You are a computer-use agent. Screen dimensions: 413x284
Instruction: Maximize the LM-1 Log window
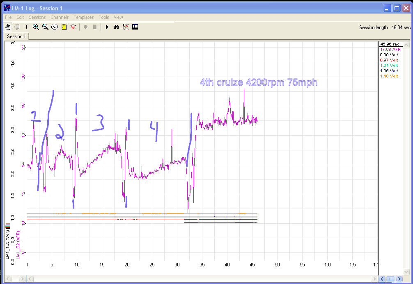tap(397, 8)
